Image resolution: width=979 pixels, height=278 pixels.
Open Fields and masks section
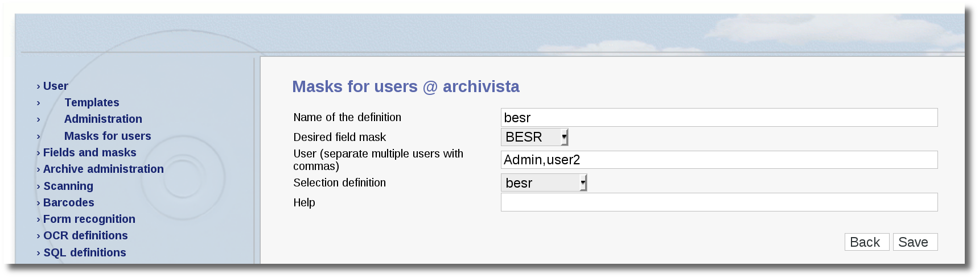point(90,152)
